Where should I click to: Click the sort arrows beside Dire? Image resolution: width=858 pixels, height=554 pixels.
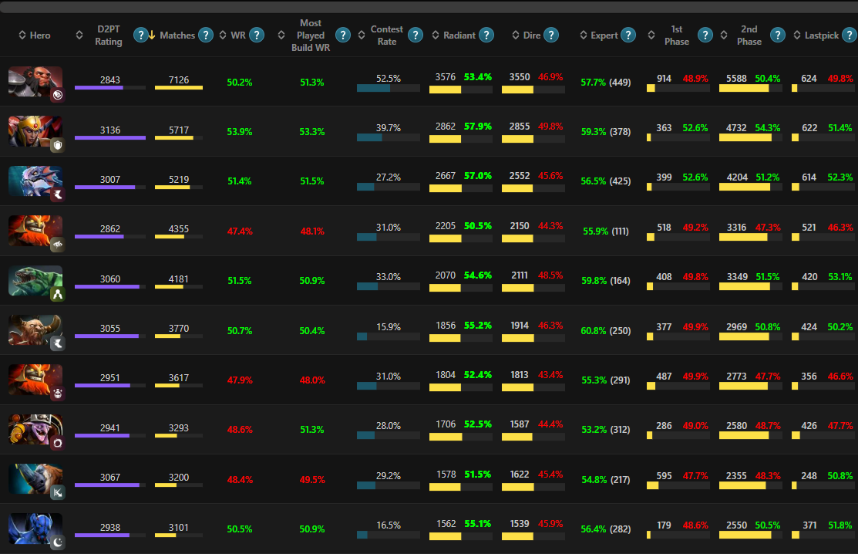[516, 35]
